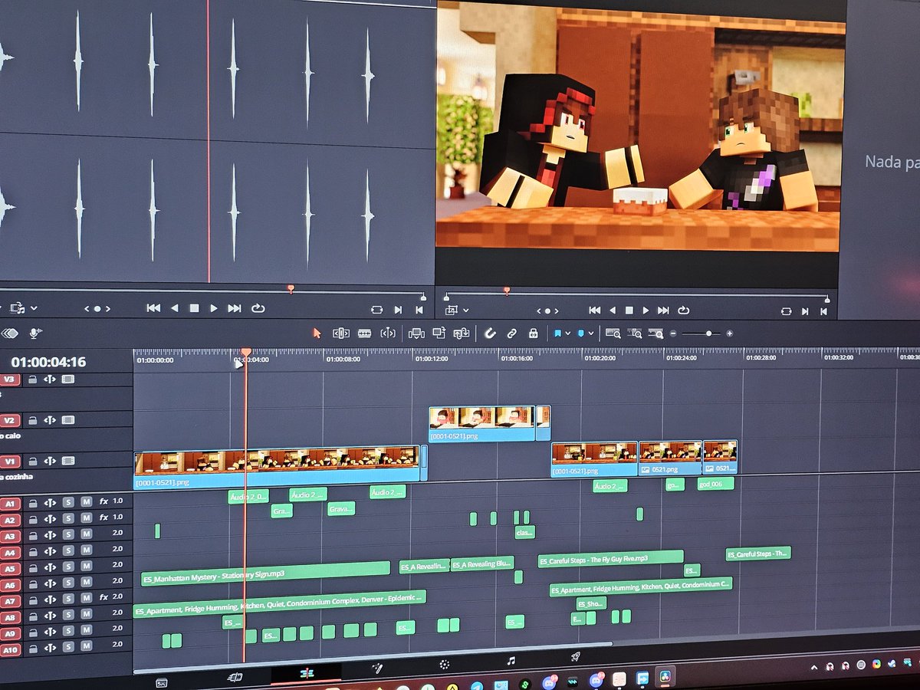920x690 pixels.
Task: Click the Full Extent Zoom icon
Action: point(613,333)
